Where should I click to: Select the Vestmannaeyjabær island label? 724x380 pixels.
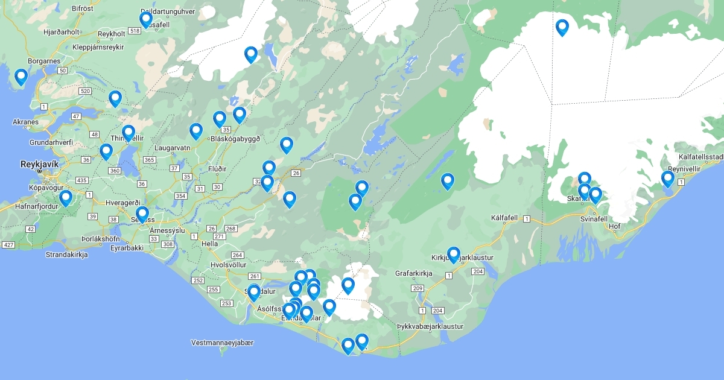coord(222,343)
